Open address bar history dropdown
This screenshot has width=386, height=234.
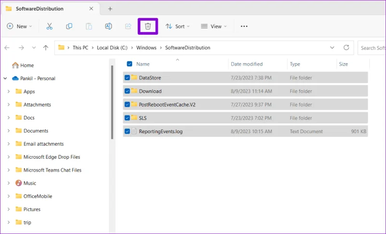click(x=332, y=47)
